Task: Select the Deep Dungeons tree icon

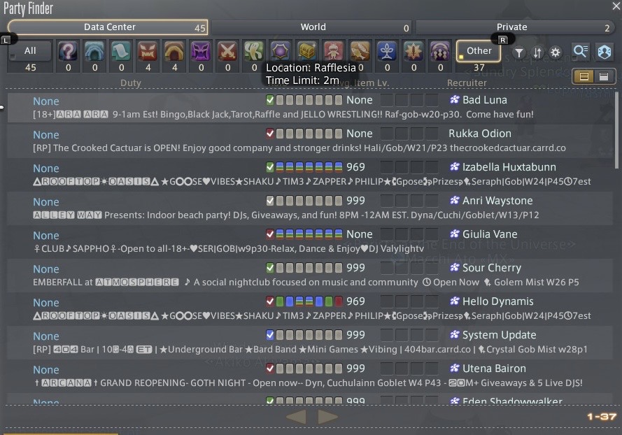Action: pyautogui.click(x=387, y=52)
